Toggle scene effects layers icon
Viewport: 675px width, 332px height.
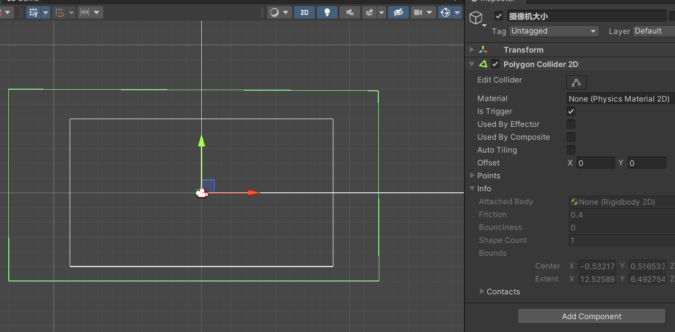pyautogui.click(x=369, y=12)
